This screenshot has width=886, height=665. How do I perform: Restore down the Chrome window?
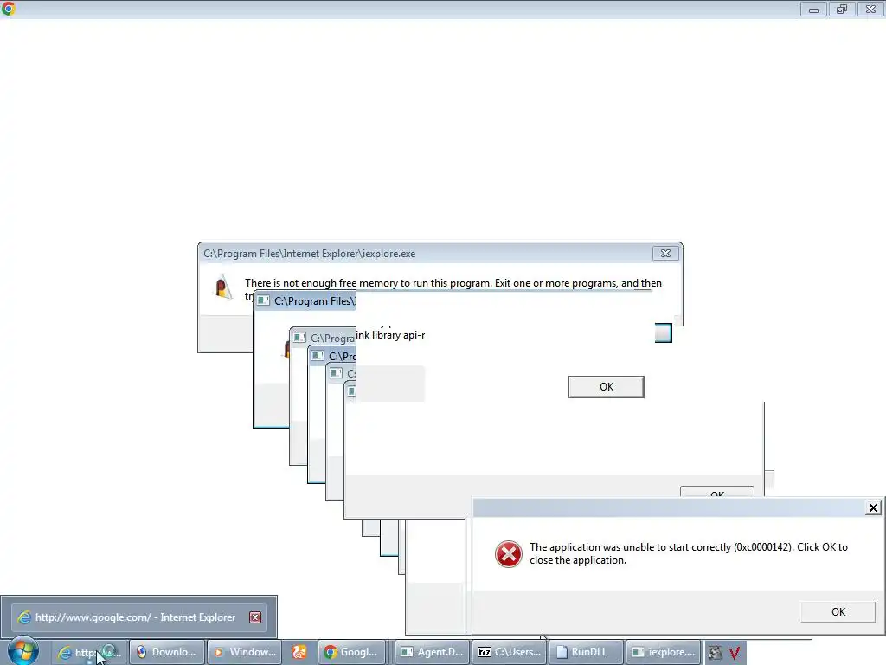(x=842, y=9)
